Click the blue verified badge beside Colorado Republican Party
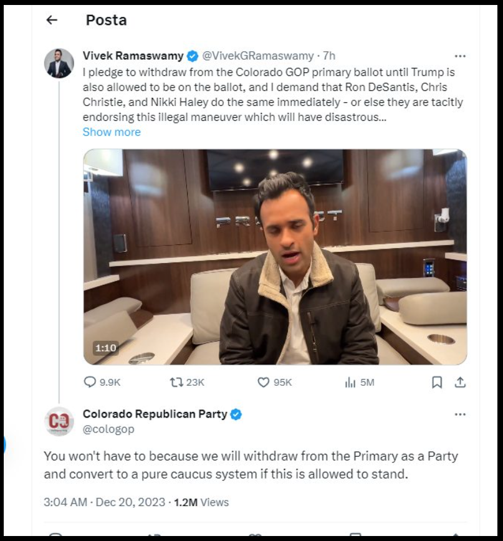Viewport: 503px width, 541px height. pos(236,414)
